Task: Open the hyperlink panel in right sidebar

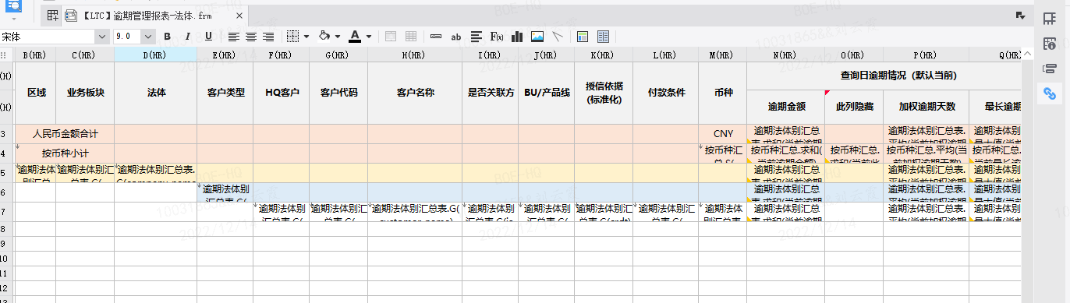Action: pyautogui.click(x=1049, y=93)
